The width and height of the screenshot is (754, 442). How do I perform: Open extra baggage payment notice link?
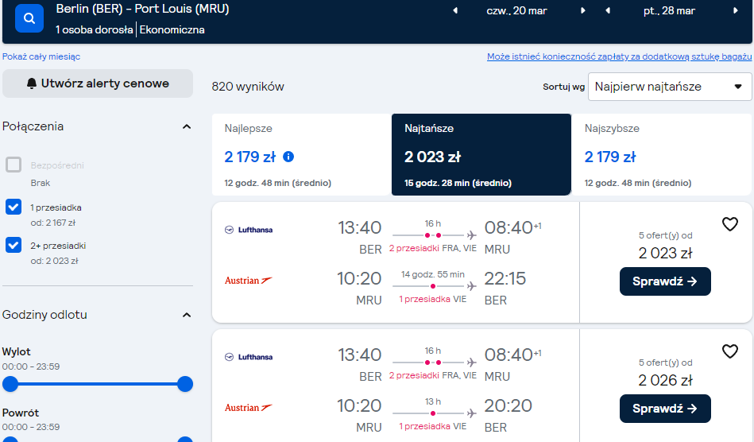pos(620,56)
